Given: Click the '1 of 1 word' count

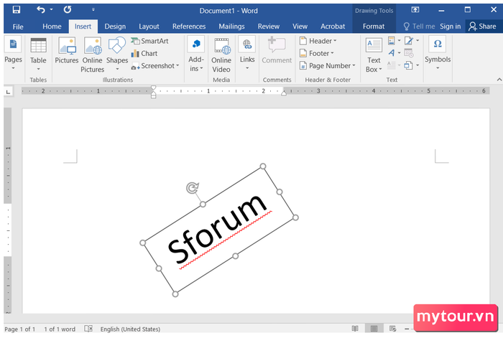Looking at the screenshot, I should (60, 329).
